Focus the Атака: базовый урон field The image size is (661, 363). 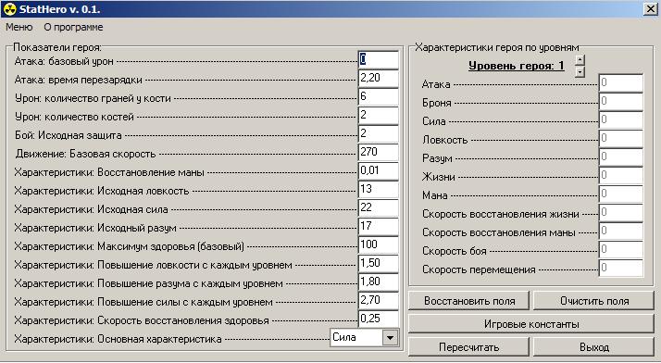click(378, 60)
